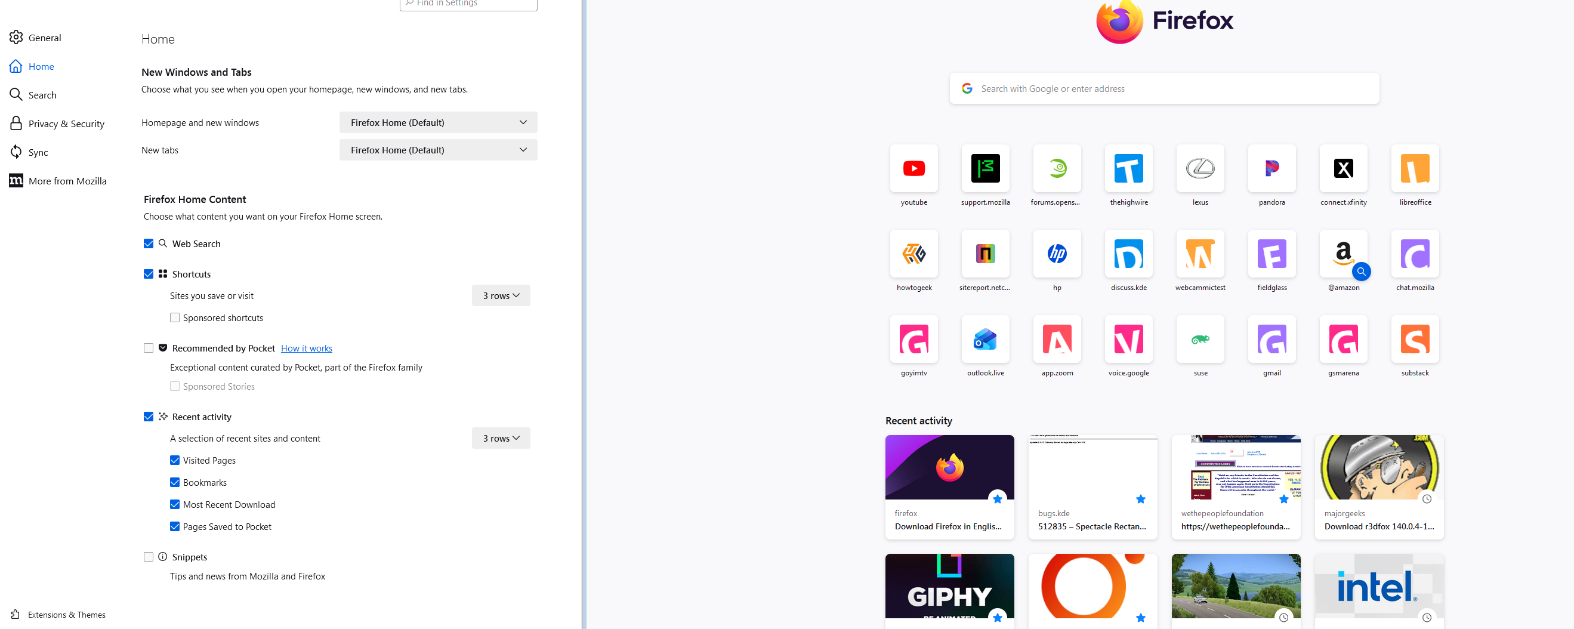
Task: Go to General settings category
Action: [35, 38]
